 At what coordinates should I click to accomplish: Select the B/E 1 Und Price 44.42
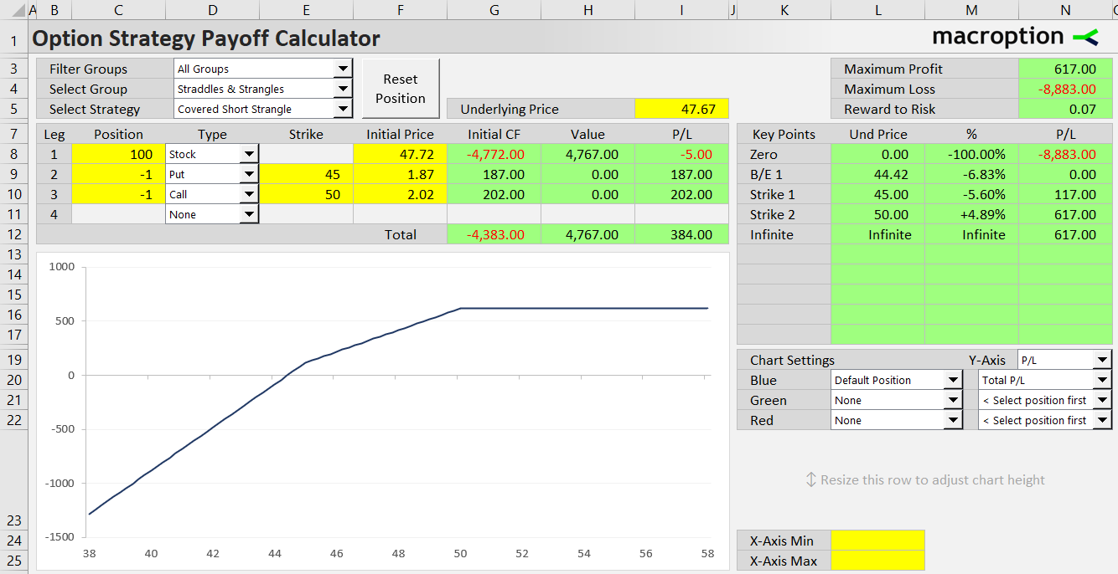pyautogui.click(x=877, y=174)
